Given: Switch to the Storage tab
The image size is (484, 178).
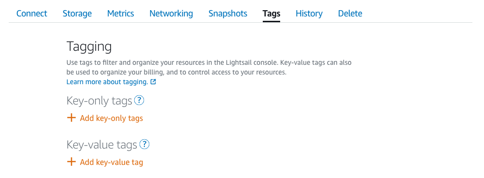Looking at the screenshot, I should point(77,14).
